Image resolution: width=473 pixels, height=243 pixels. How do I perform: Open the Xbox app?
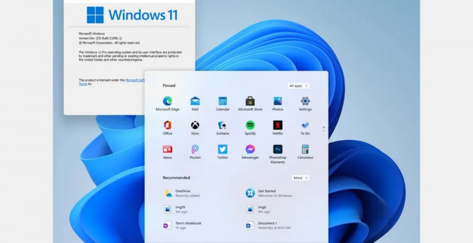point(195,125)
